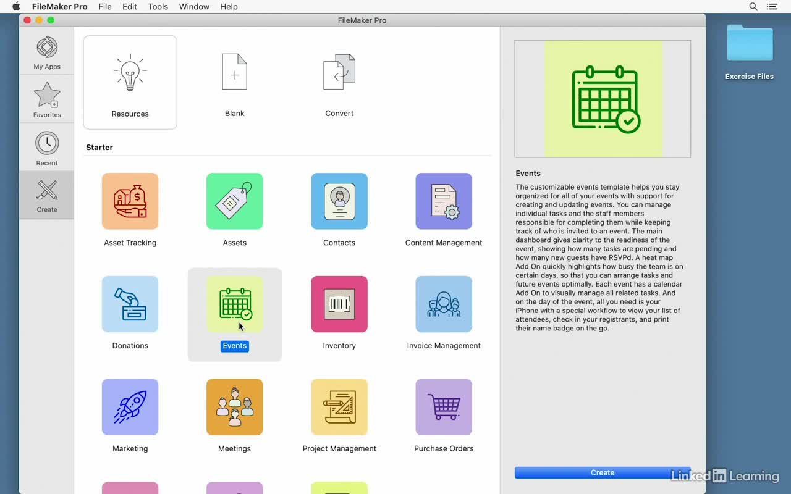Choose the Convert file option
Screen dimensions: 791x494
pyautogui.click(x=339, y=82)
